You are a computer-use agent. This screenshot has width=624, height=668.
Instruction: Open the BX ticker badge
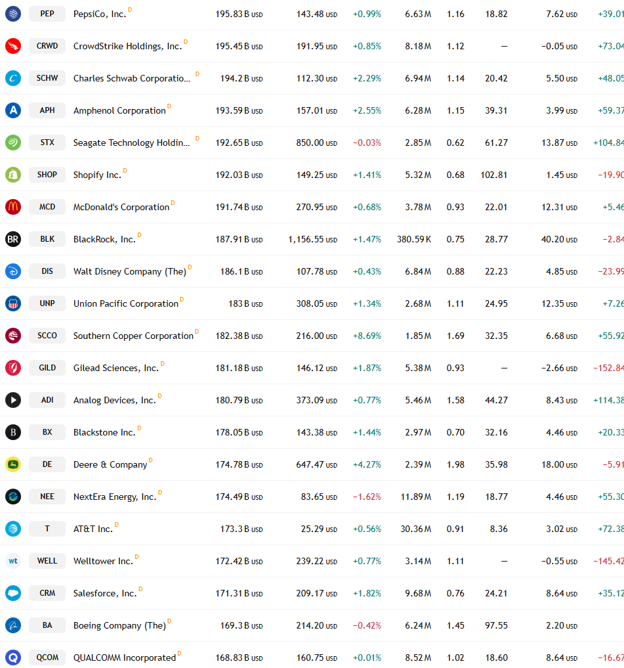click(x=47, y=432)
